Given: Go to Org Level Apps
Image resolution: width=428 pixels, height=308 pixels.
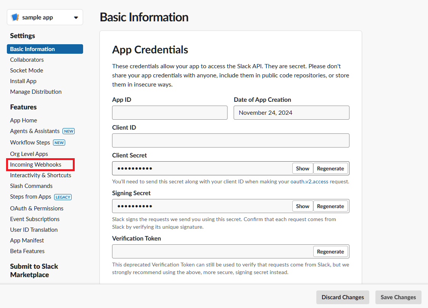Looking at the screenshot, I should [29, 154].
